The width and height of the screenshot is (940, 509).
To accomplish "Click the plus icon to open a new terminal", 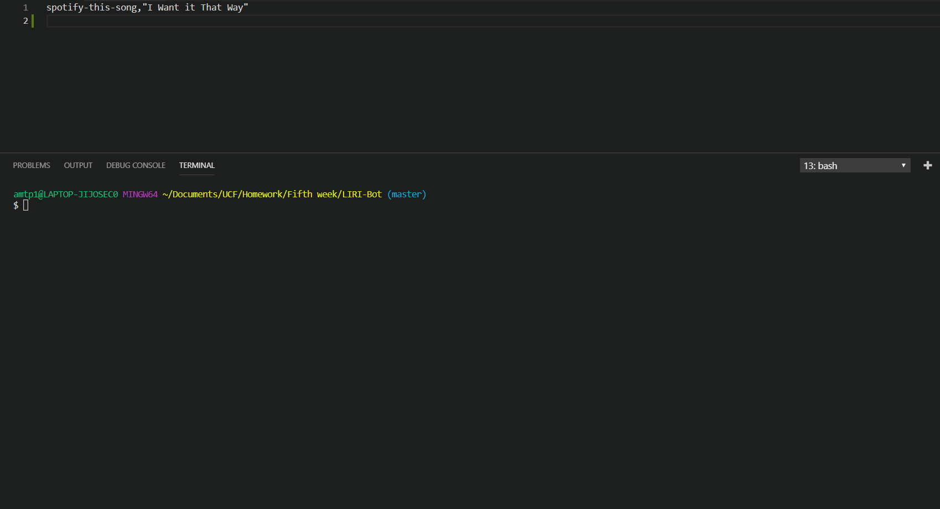I will (928, 165).
